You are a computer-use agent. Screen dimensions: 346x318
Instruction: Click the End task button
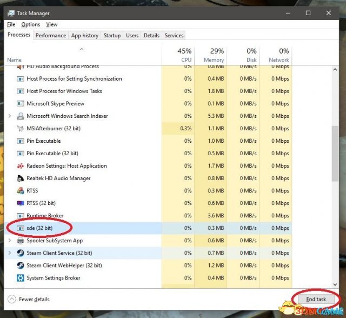coord(316,300)
